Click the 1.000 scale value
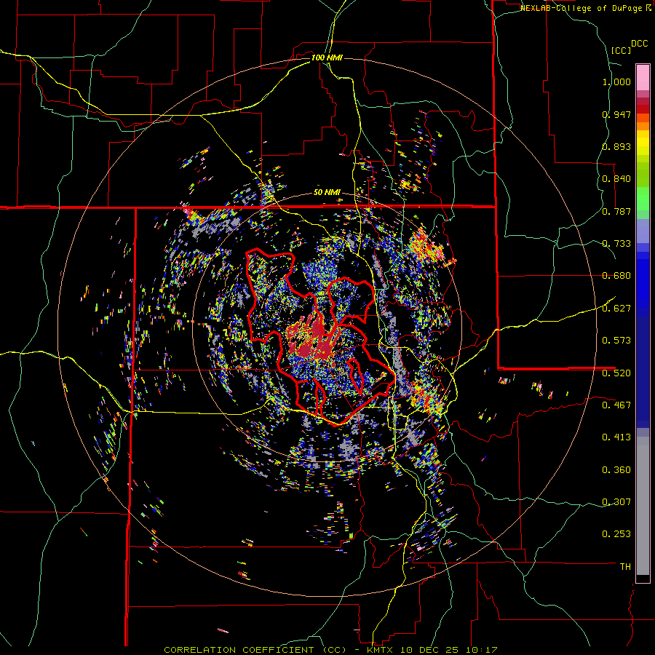 point(616,82)
